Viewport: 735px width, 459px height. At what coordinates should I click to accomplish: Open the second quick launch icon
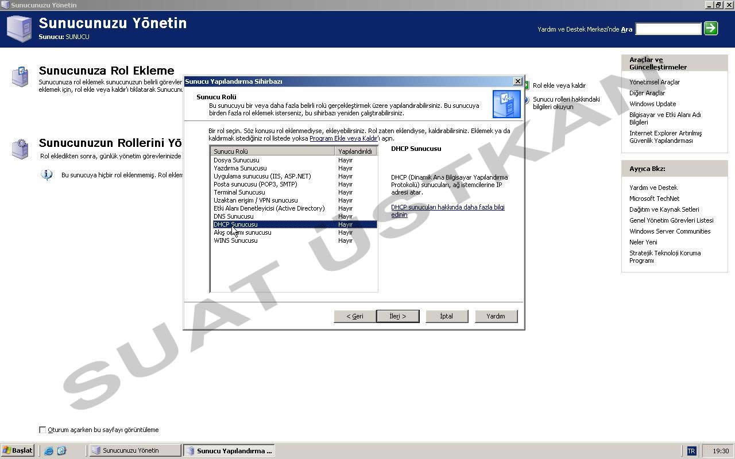pyautogui.click(x=61, y=451)
